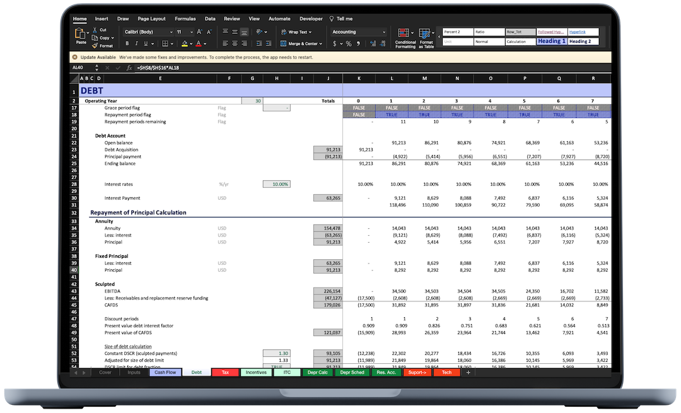681x413 pixels.
Task: Apply the Heading 1 cell style
Action: (551, 41)
